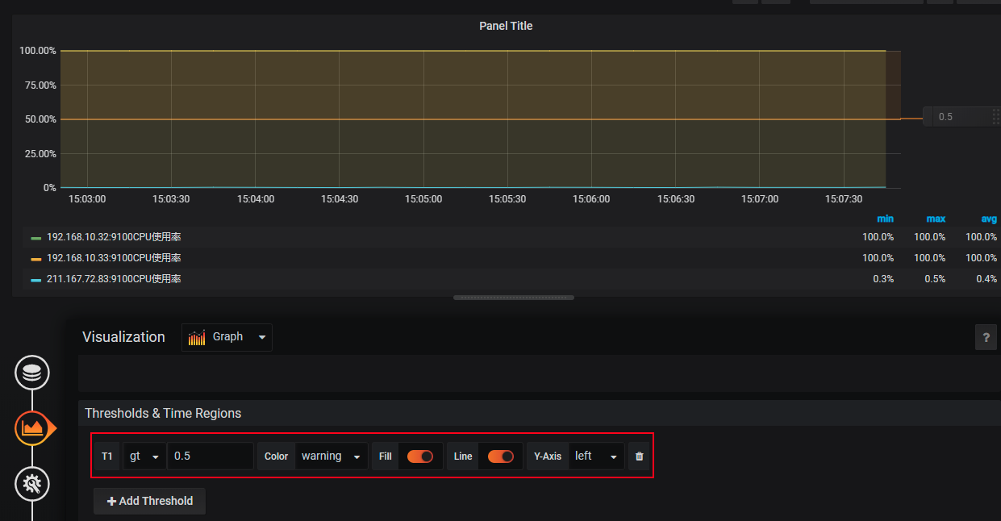
Task: Open the warning Color dropdown
Action: pyautogui.click(x=332, y=456)
